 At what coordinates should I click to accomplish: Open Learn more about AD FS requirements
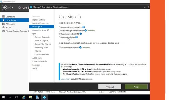pos(66,79)
